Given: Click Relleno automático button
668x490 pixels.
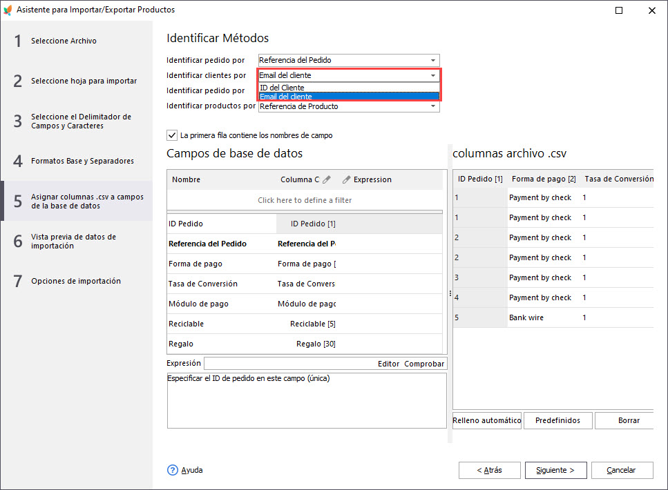Looking at the screenshot, I should click(486, 420).
